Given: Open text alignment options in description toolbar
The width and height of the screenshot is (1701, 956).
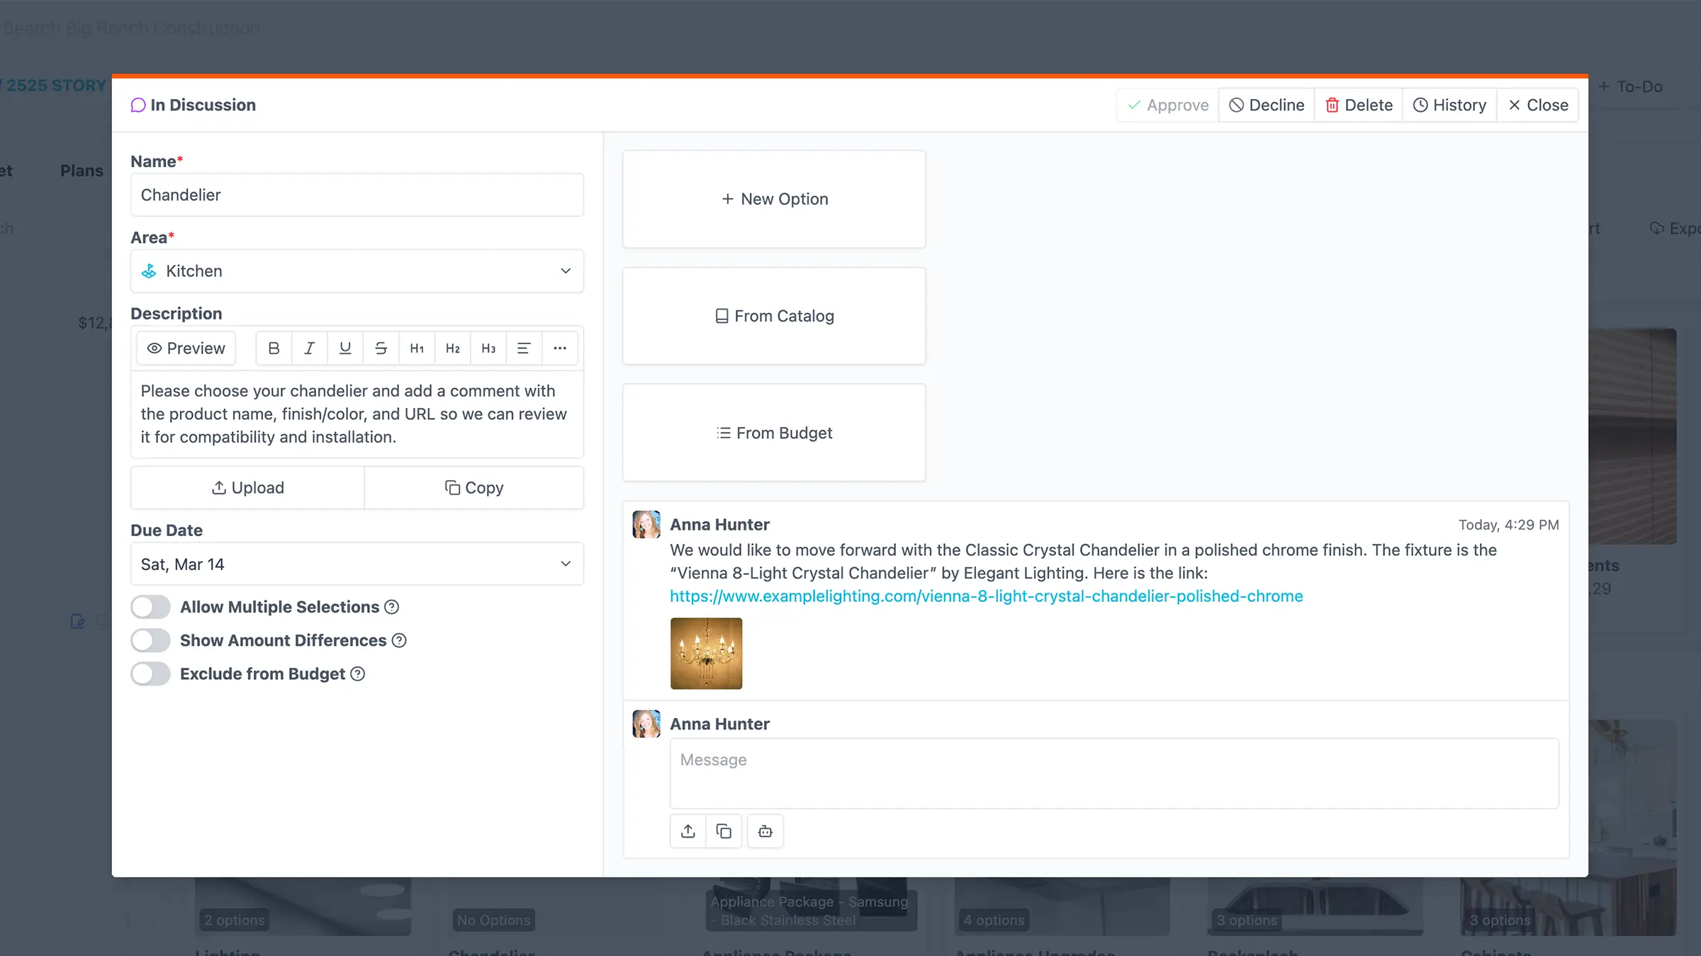Looking at the screenshot, I should [524, 348].
